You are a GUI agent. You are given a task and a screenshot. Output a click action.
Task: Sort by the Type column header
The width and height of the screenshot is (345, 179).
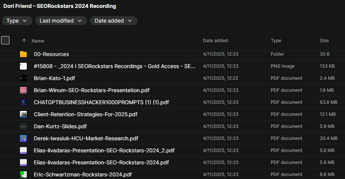(276, 40)
